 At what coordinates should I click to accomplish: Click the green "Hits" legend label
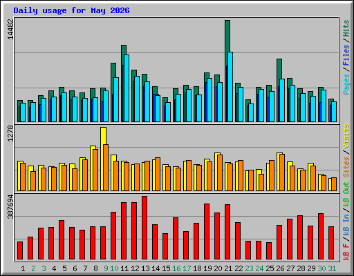(346, 28)
